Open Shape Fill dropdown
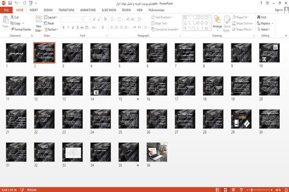The height and width of the screenshot is (192, 289). click(240, 17)
